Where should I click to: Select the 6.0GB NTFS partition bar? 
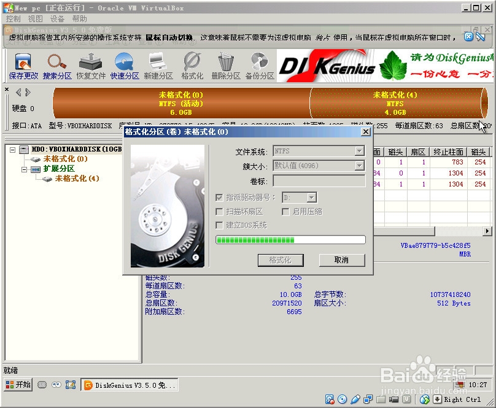[x=181, y=104]
